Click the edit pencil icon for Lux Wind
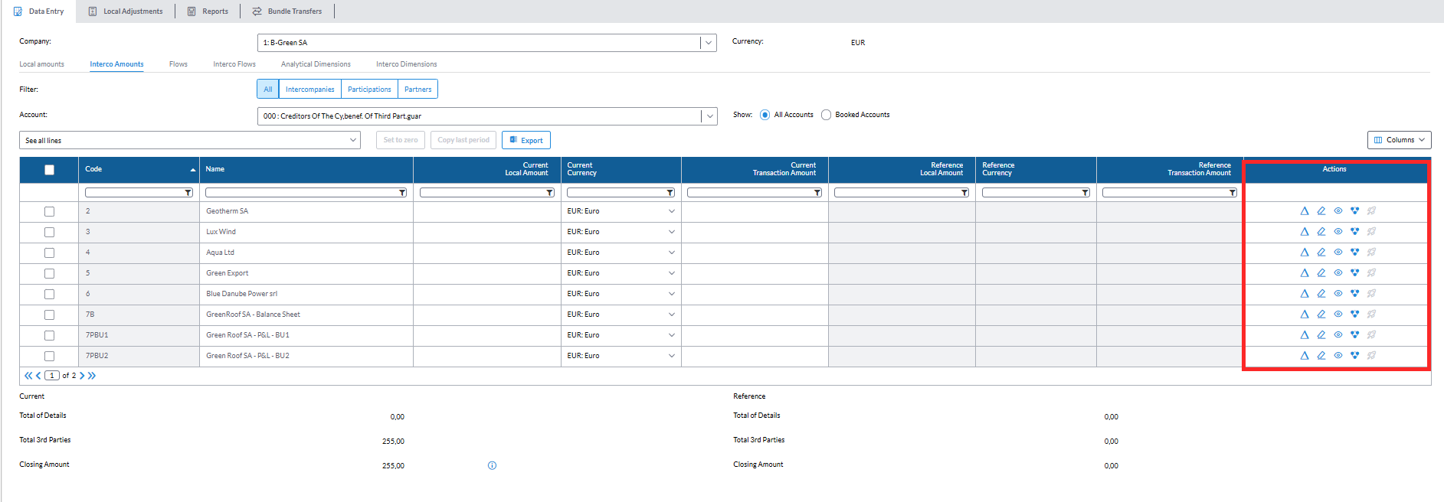This screenshot has height=502, width=1444. pos(1321,232)
